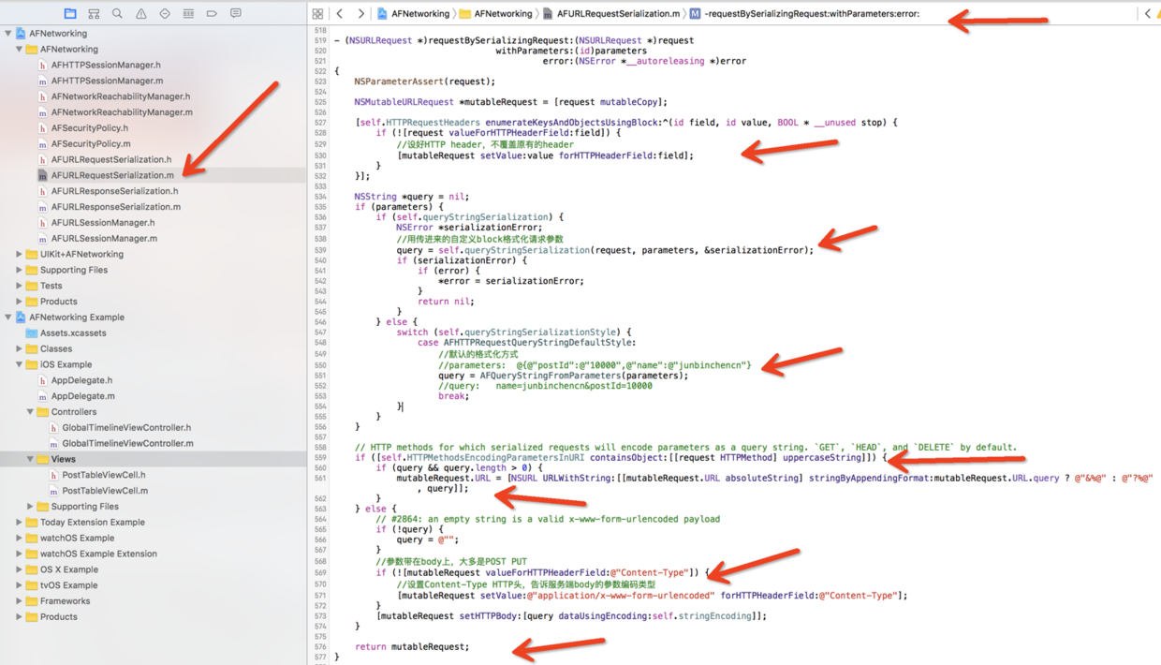
Task: Click the 'NSString *query = nil;' line
Action: tap(411, 197)
